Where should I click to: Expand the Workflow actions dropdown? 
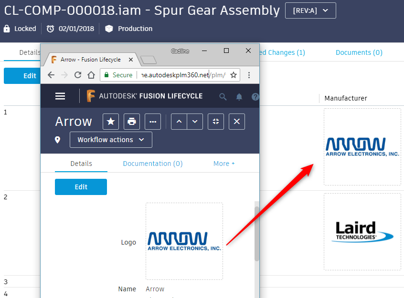pyautogui.click(x=111, y=140)
